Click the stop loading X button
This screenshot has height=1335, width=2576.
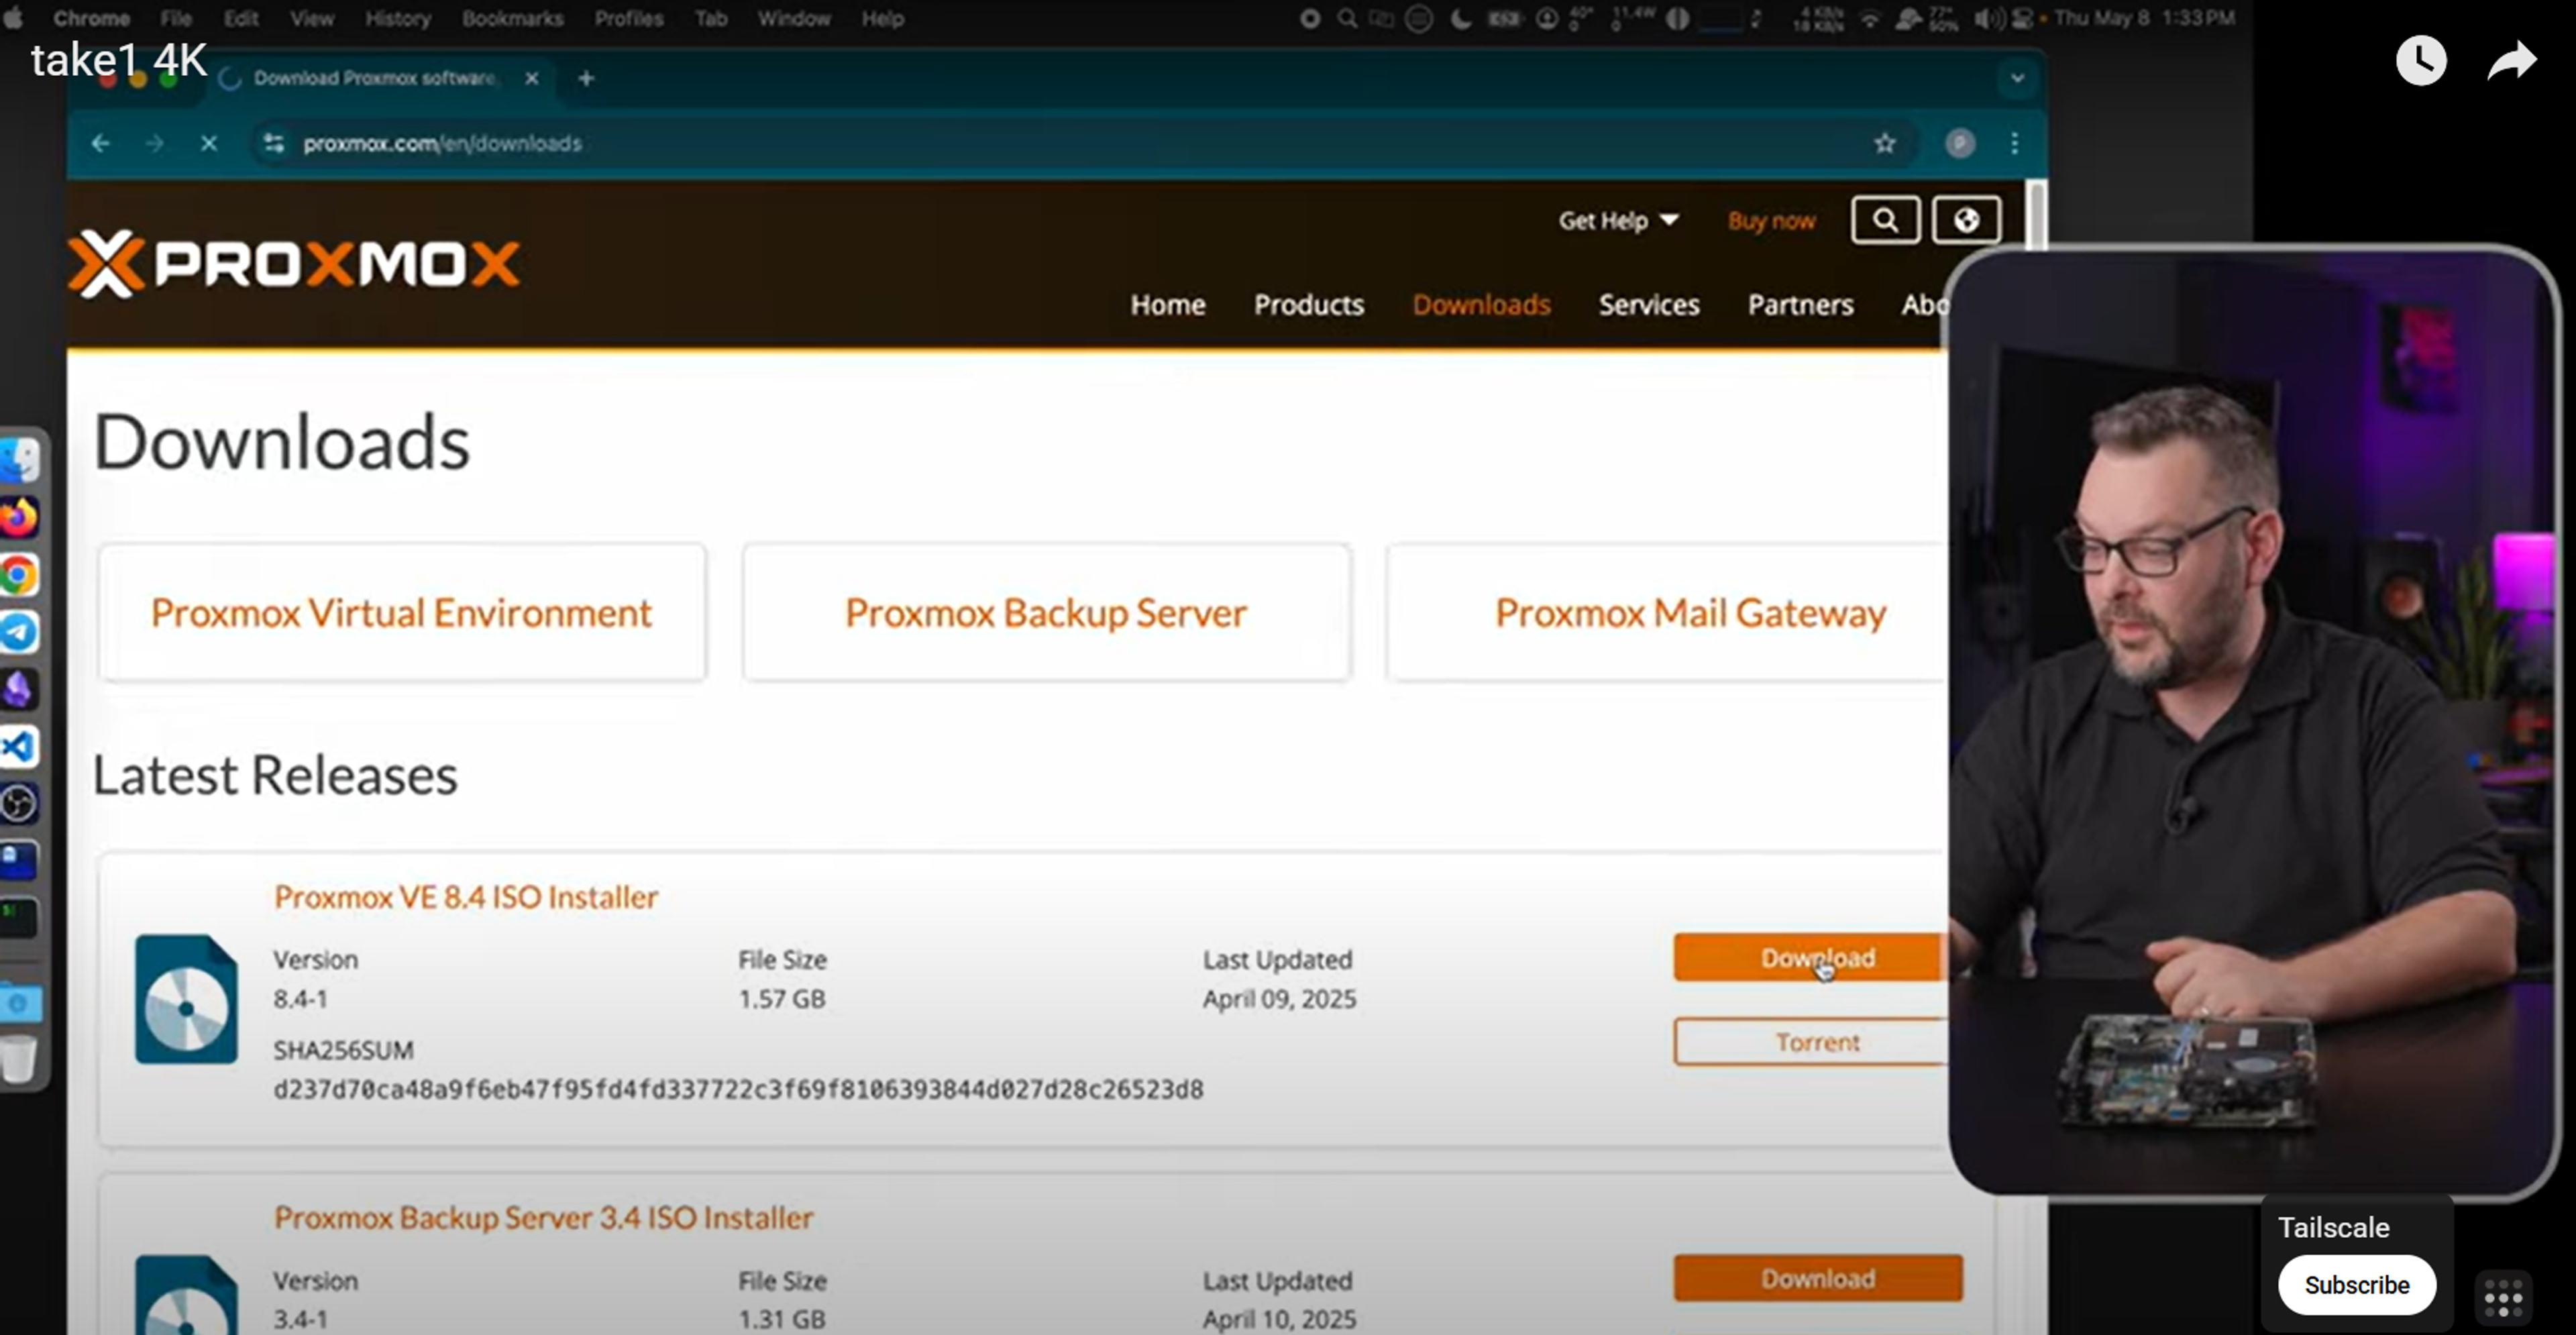(209, 144)
